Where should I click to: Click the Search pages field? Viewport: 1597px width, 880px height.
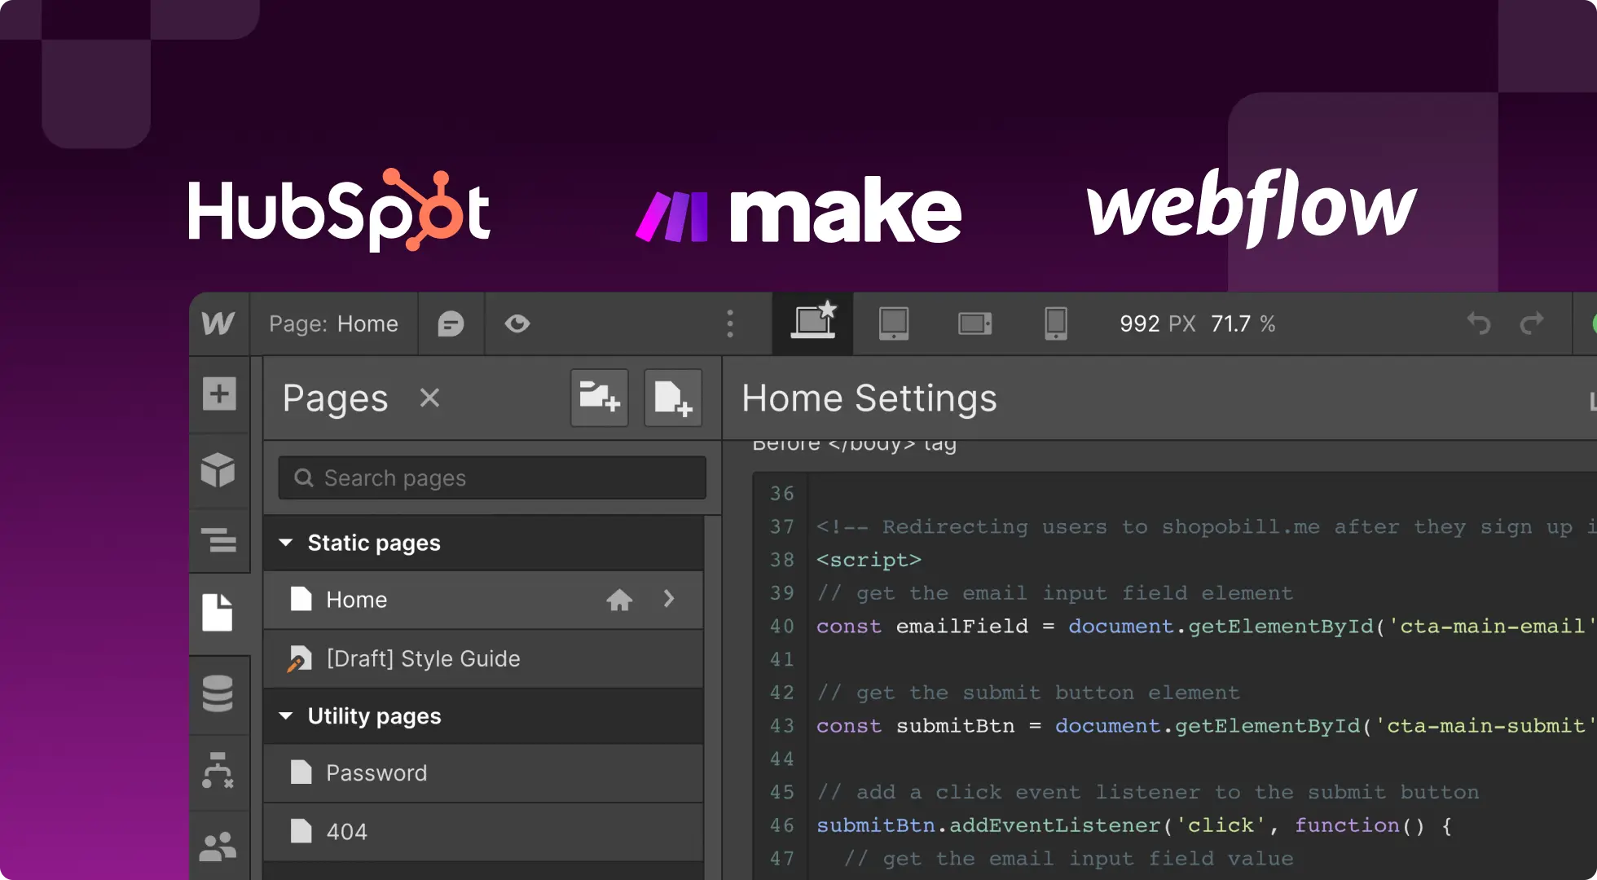492,477
